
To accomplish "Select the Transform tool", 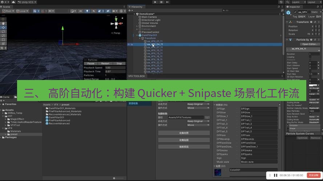I will (x=3, y=44).
